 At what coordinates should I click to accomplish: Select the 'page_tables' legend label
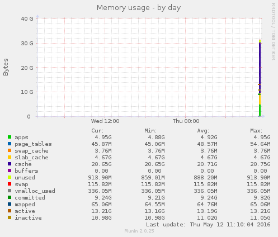[33, 144]
